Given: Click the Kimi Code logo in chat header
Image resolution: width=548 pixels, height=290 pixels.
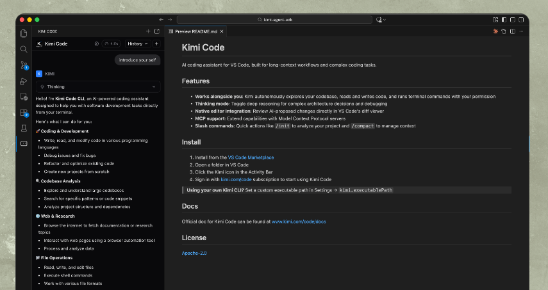Looking at the screenshot, I should tap(39, 44).
